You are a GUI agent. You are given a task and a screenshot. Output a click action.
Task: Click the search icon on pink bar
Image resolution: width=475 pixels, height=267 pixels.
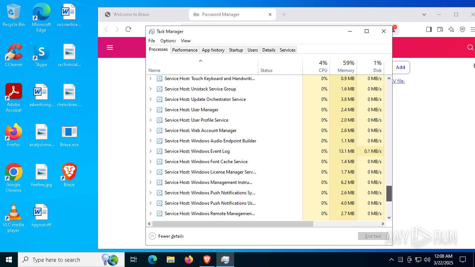470,47
